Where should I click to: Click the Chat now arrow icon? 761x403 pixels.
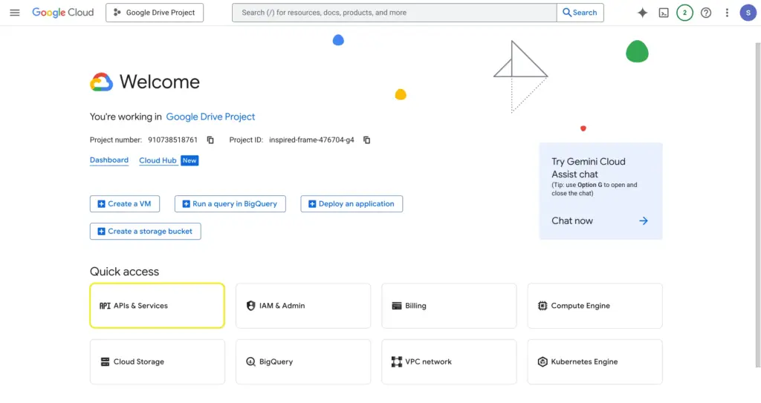coord(644,220)
